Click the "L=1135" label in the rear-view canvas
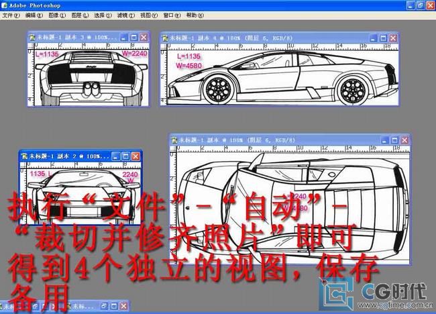Image resolution: width=436 pixels, height=314 pixels. click(47, 54)
